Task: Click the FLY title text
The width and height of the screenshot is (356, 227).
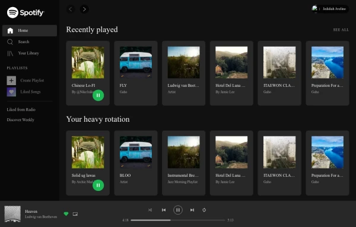Action: 123,86
